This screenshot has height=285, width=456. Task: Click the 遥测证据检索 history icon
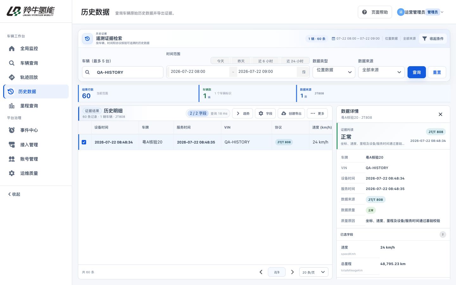click(87, 39)
